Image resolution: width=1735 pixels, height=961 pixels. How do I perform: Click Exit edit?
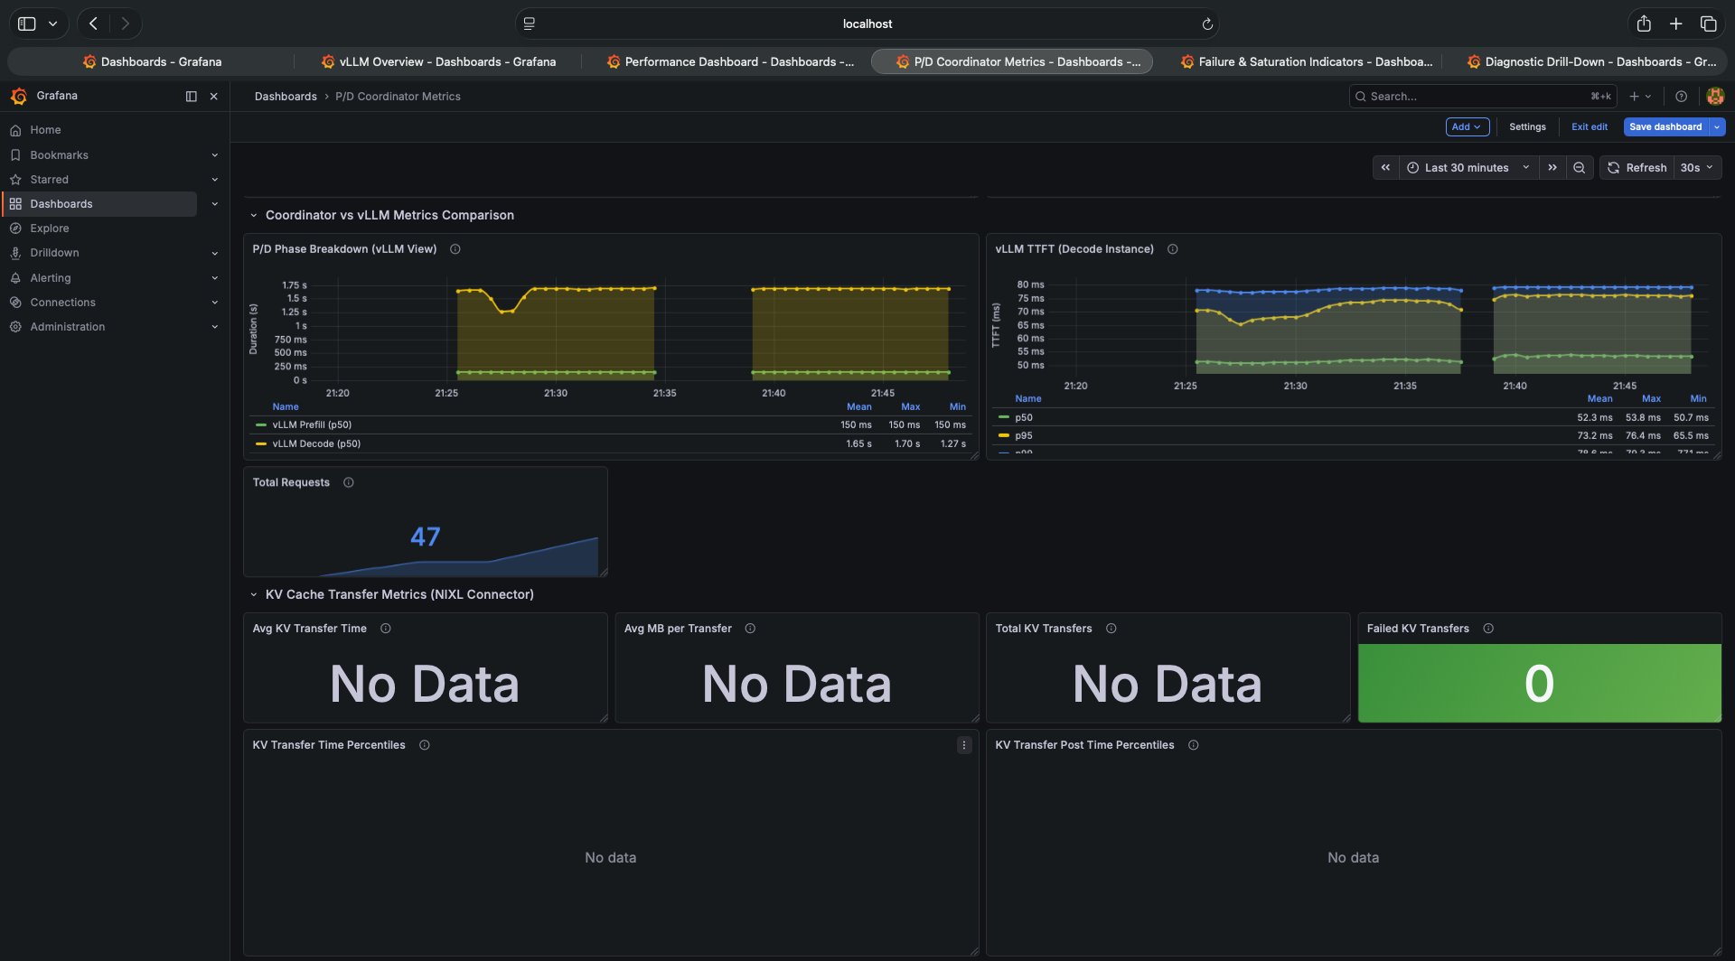1589,127
